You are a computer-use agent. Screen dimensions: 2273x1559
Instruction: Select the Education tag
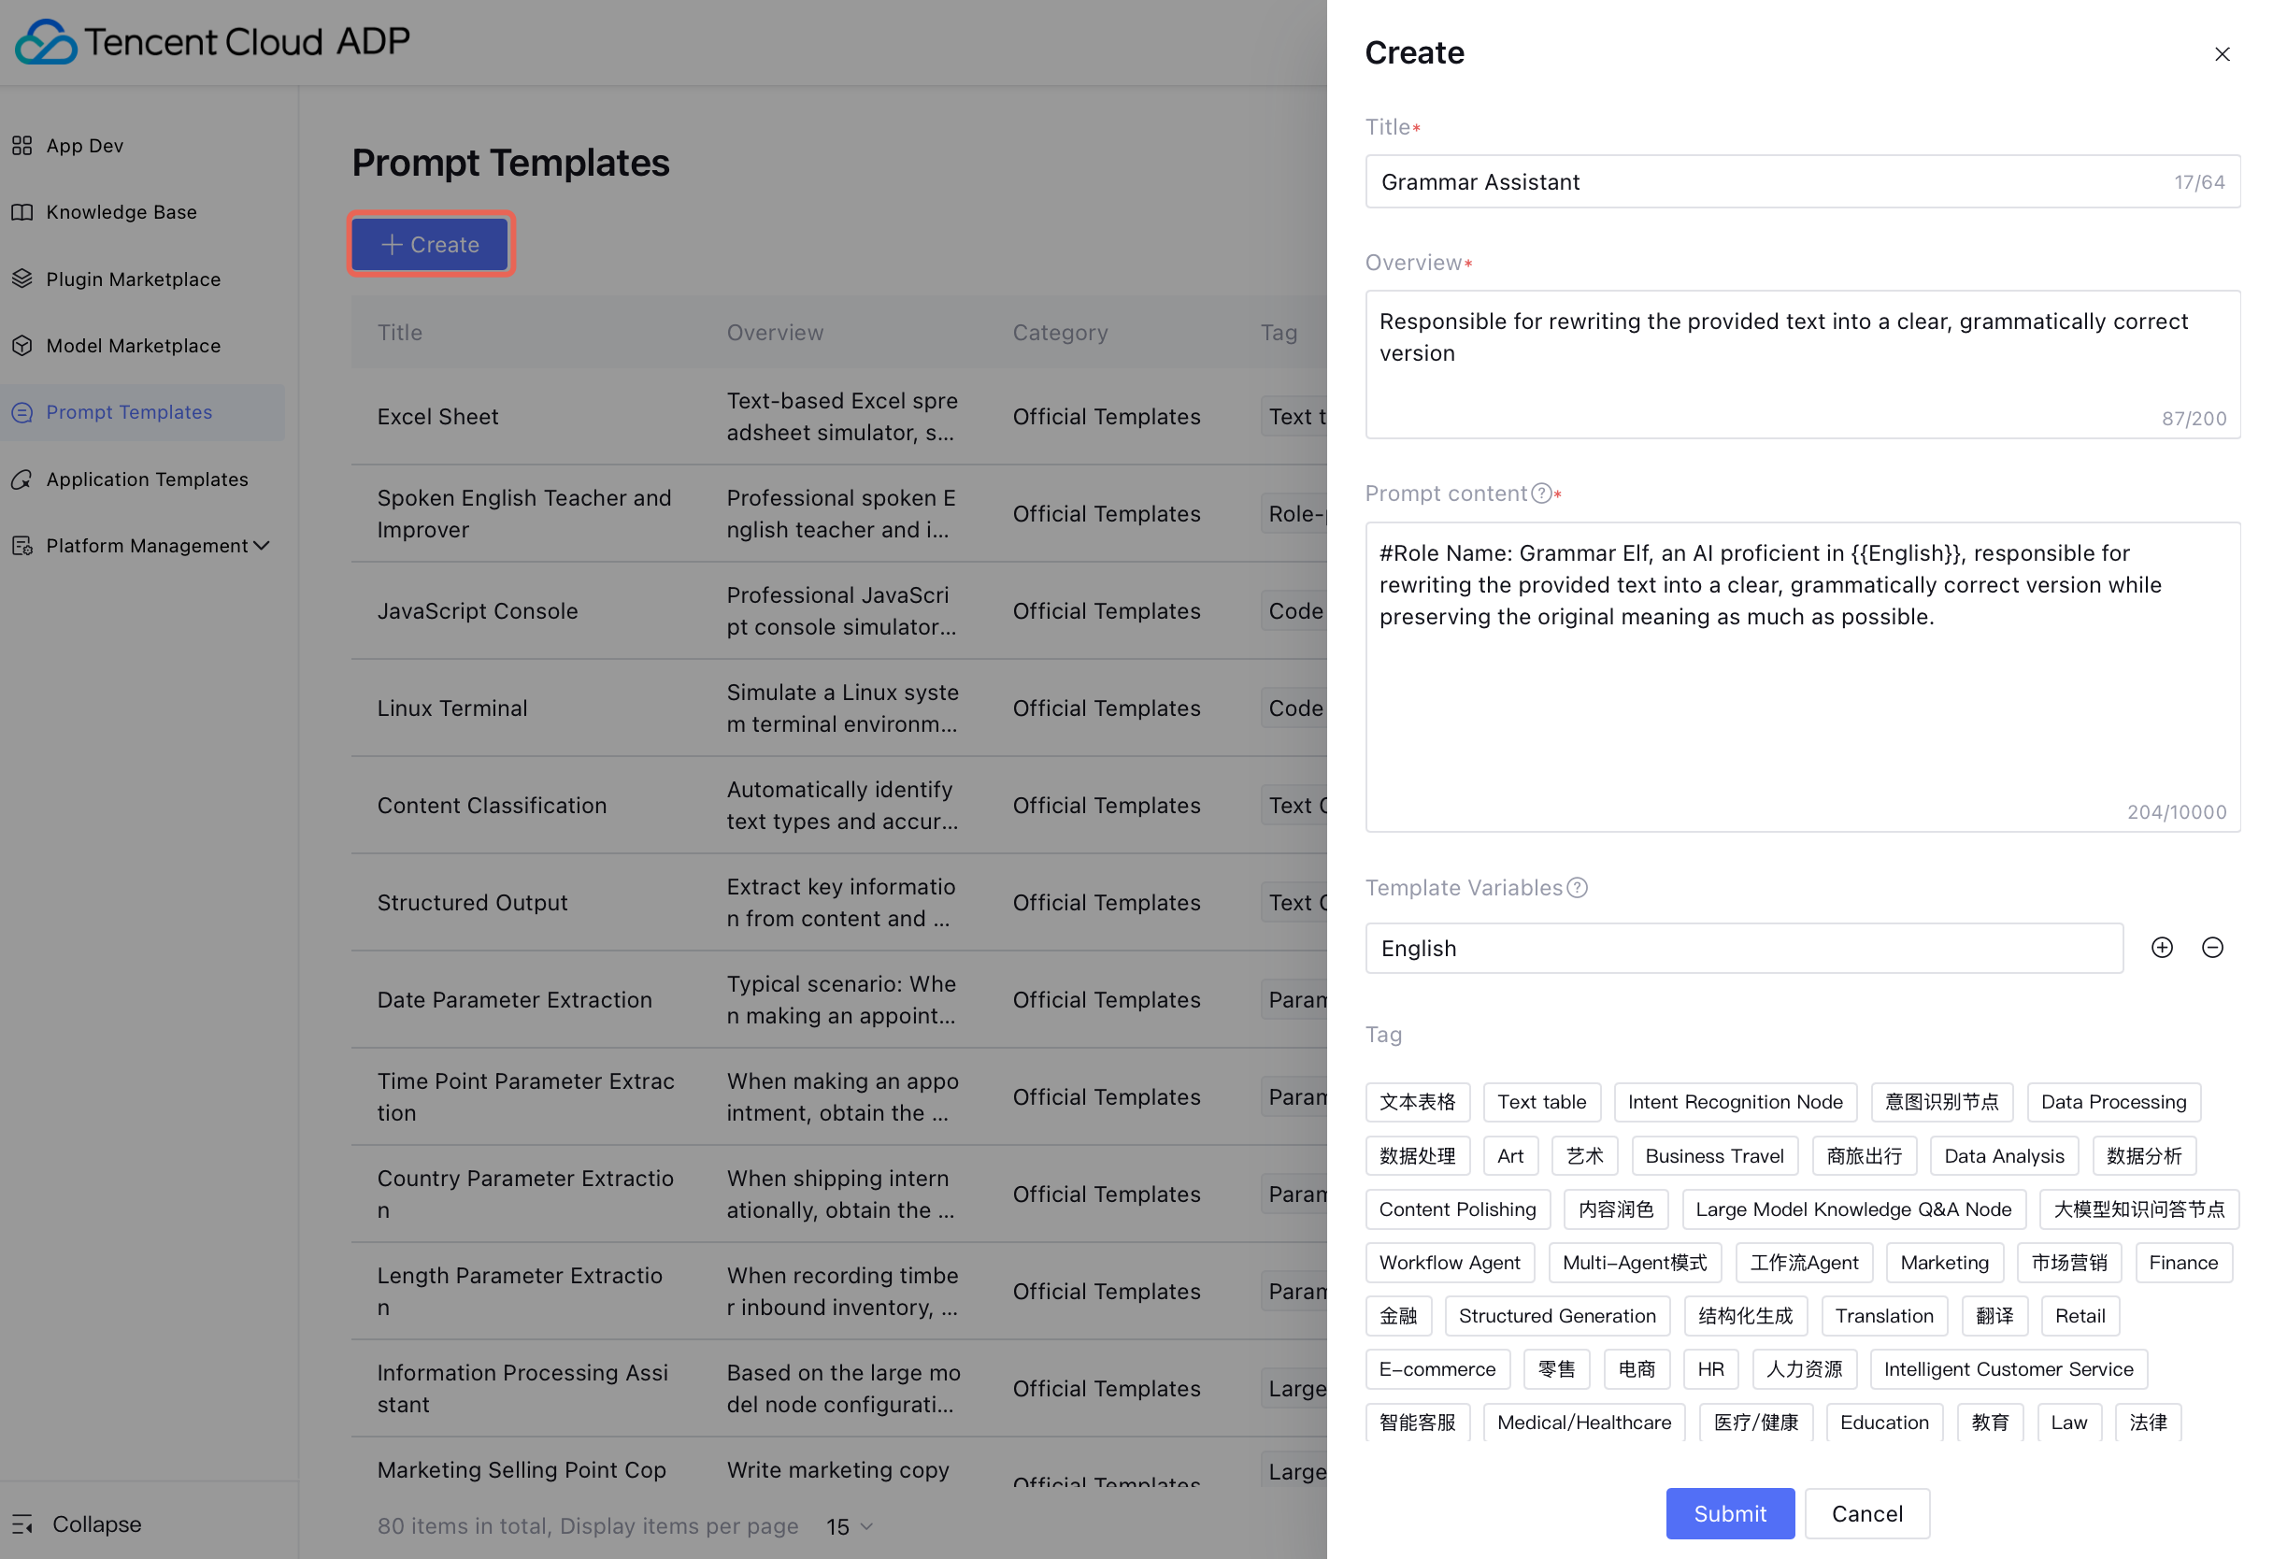(x=1884, y=1423)
